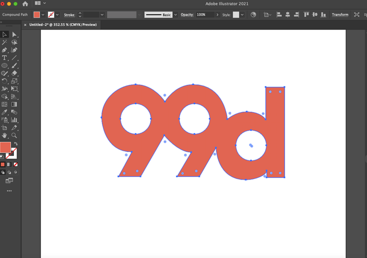The height and width of the screenshot is (258, 367).
Task: Expand the stroke weight dropdown
Action: 102,15
